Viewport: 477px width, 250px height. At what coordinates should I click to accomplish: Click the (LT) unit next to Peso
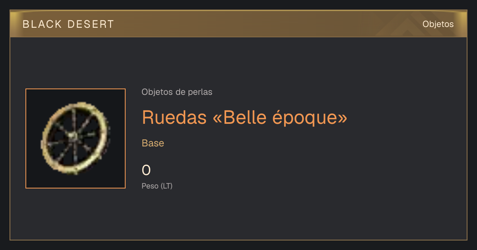coord(167,186)
